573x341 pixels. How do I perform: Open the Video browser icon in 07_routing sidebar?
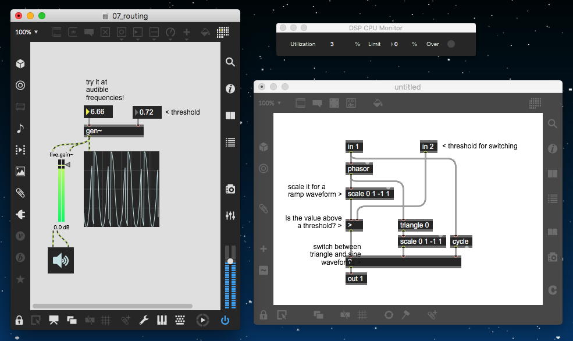click(x=20, y=150)
